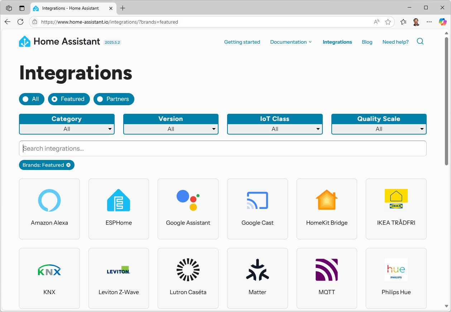
Task: Open the Lutron Caséta sunburst logo
Action: click(x=188, y=270)
